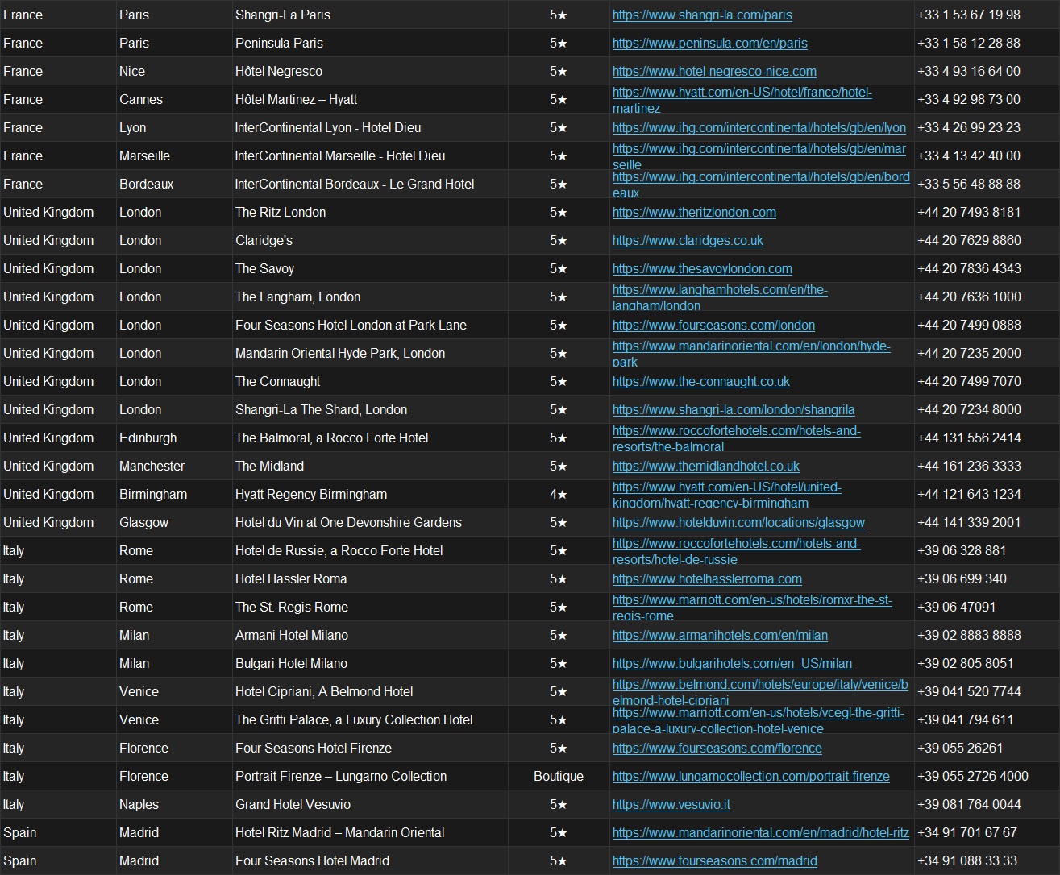The image size is (1060, 875).
Task: Open the fourseasons.com/madrid link
Action: (714, 860)
